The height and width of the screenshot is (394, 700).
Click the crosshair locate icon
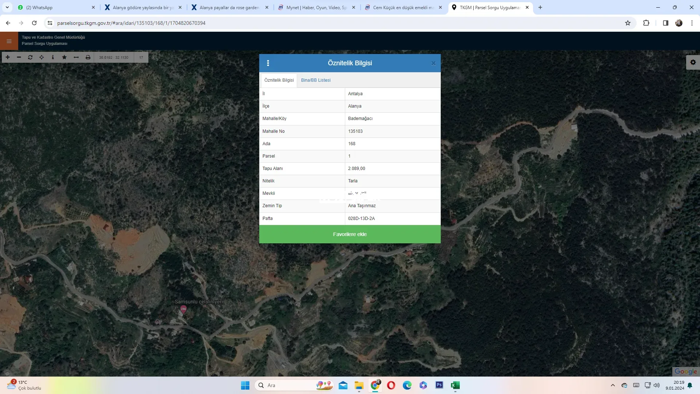pos(42,57)
